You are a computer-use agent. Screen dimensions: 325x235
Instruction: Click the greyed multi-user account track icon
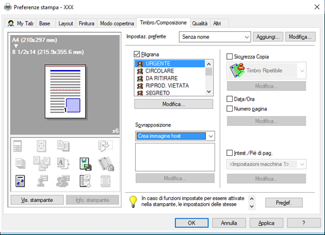click(x=63, y=181)
